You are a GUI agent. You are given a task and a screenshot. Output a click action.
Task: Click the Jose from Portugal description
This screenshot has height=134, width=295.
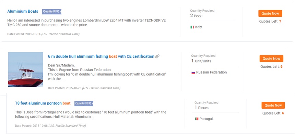(x=91, y=115)
